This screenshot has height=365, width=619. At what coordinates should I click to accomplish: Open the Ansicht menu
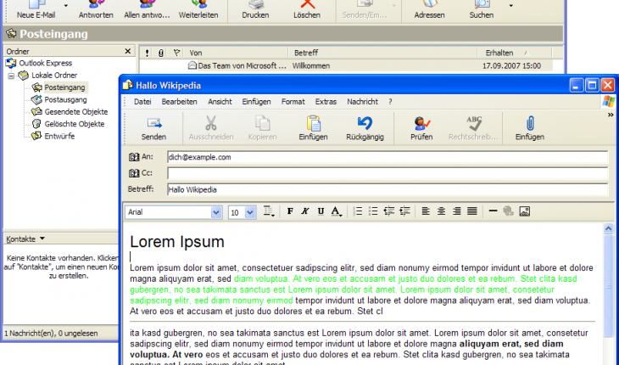pos(220,102)
